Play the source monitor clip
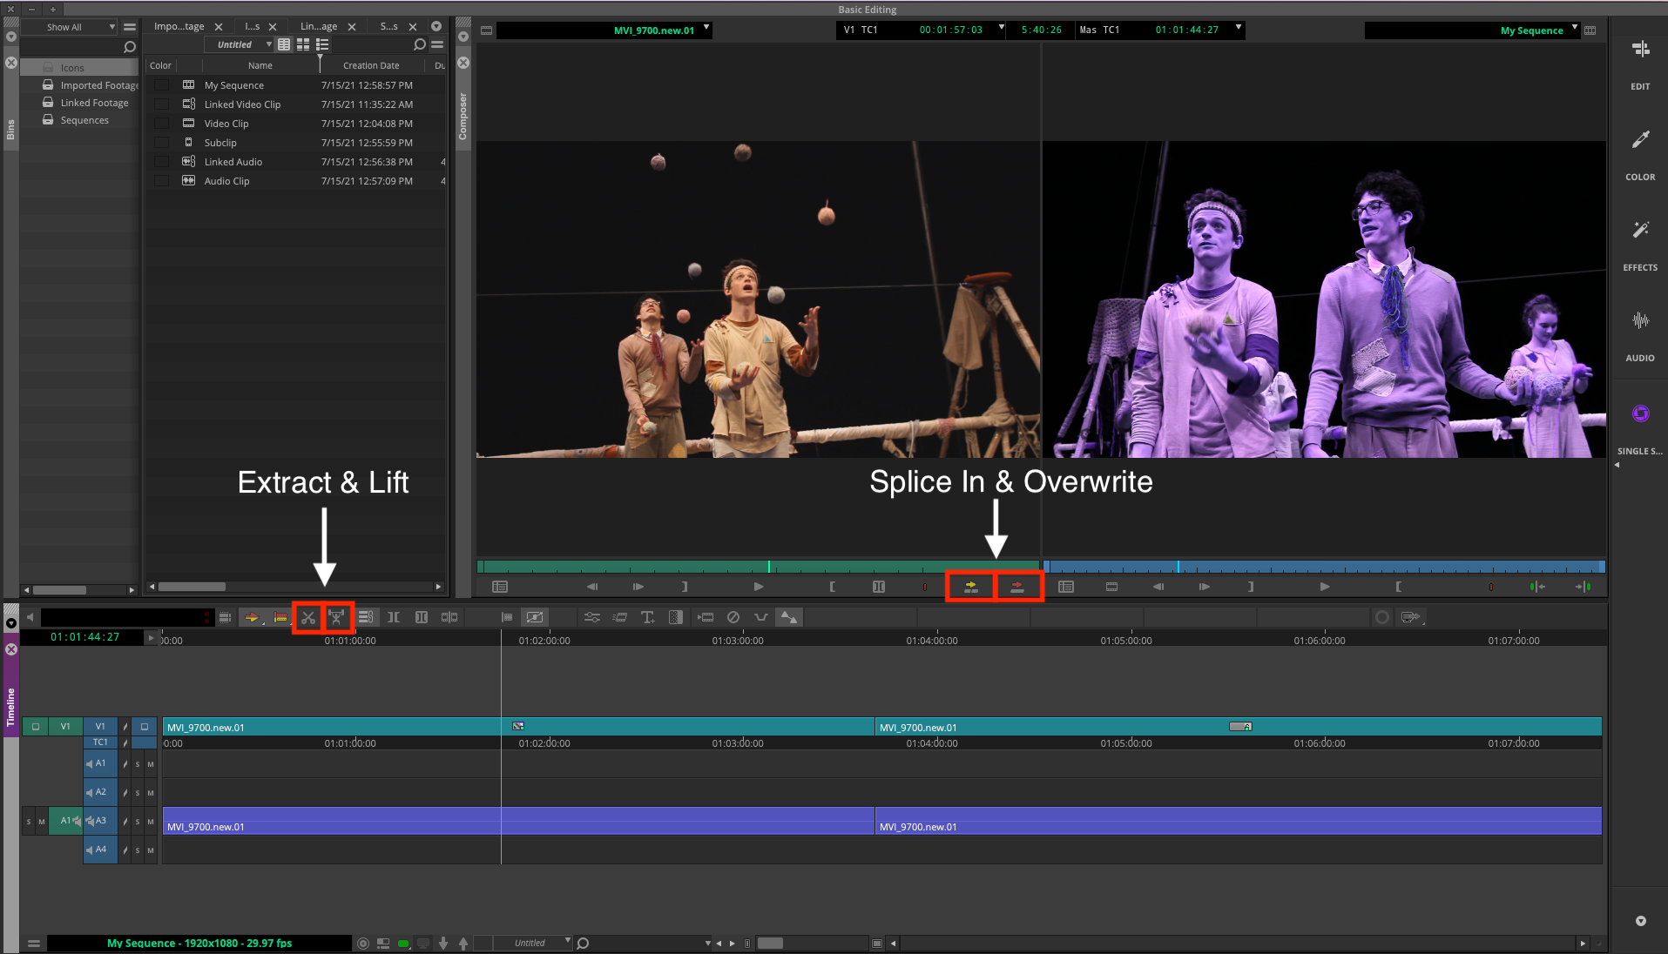Image resolution: width=1668 pixels, height=954 pixels. pyautogui.click(x=758, y=587)
